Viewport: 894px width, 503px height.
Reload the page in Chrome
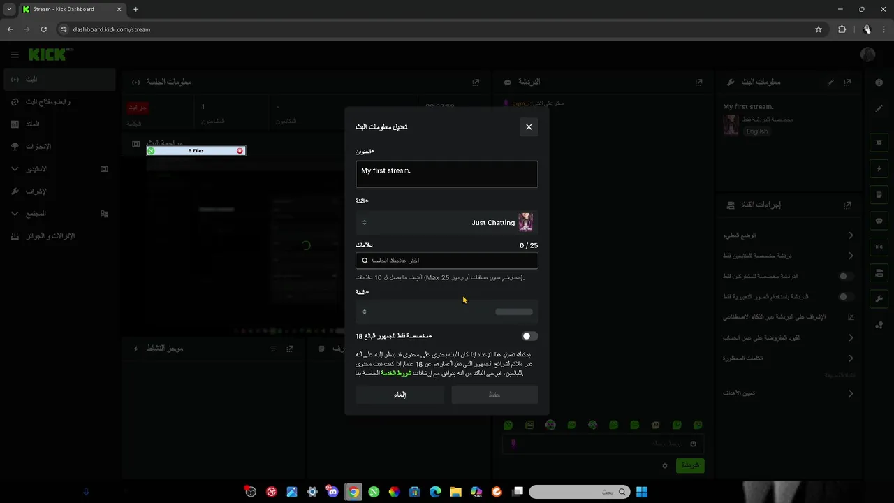(43, 29)
